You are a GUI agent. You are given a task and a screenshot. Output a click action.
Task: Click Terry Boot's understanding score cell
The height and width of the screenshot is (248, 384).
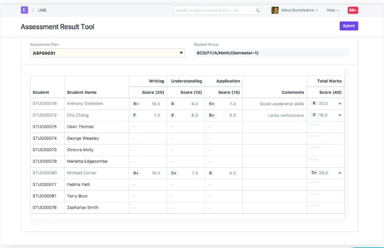[x=186, y=196]
